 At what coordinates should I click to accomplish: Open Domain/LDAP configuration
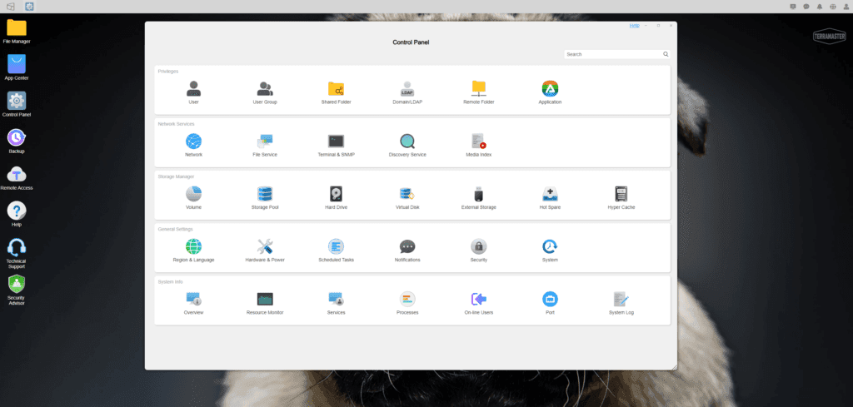407,89
